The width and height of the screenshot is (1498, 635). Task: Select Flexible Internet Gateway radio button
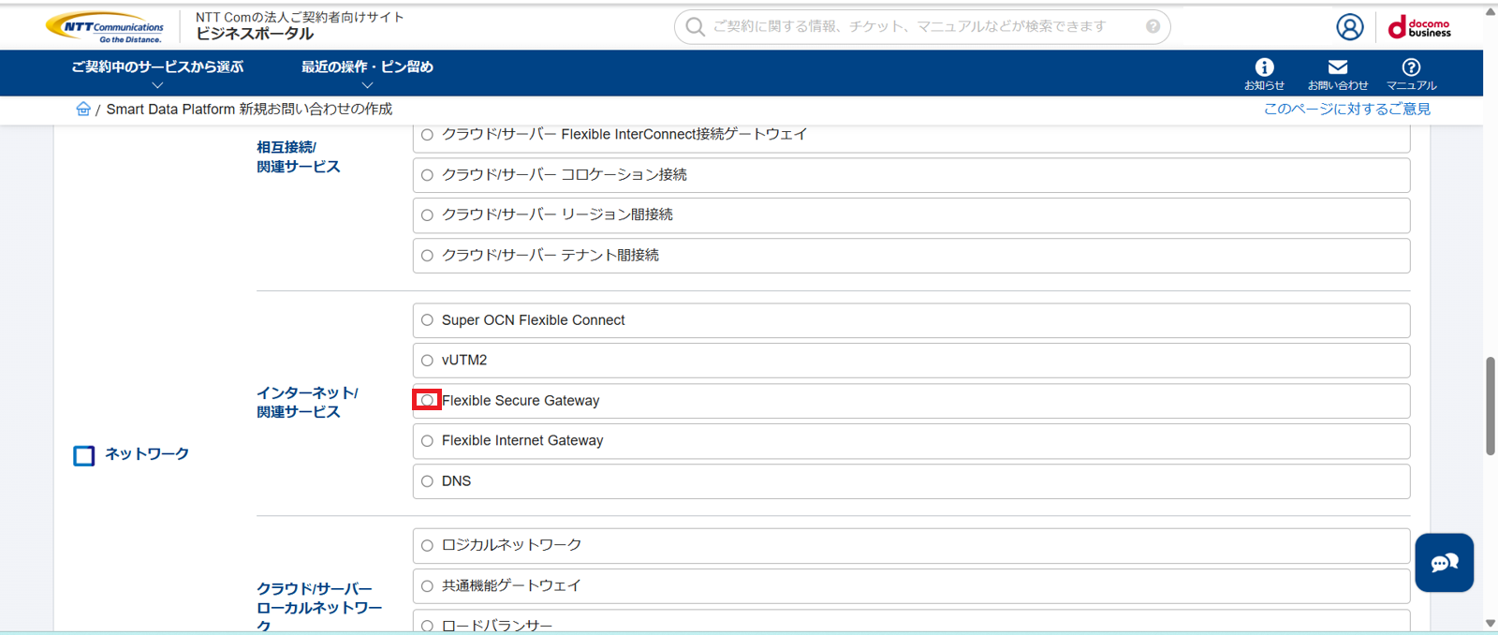(x=427, y=441)
